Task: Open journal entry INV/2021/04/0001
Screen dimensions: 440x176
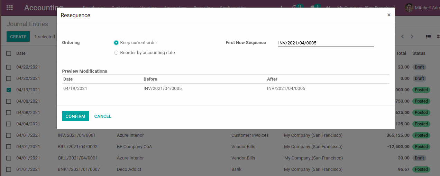Action: pos(77,135)
